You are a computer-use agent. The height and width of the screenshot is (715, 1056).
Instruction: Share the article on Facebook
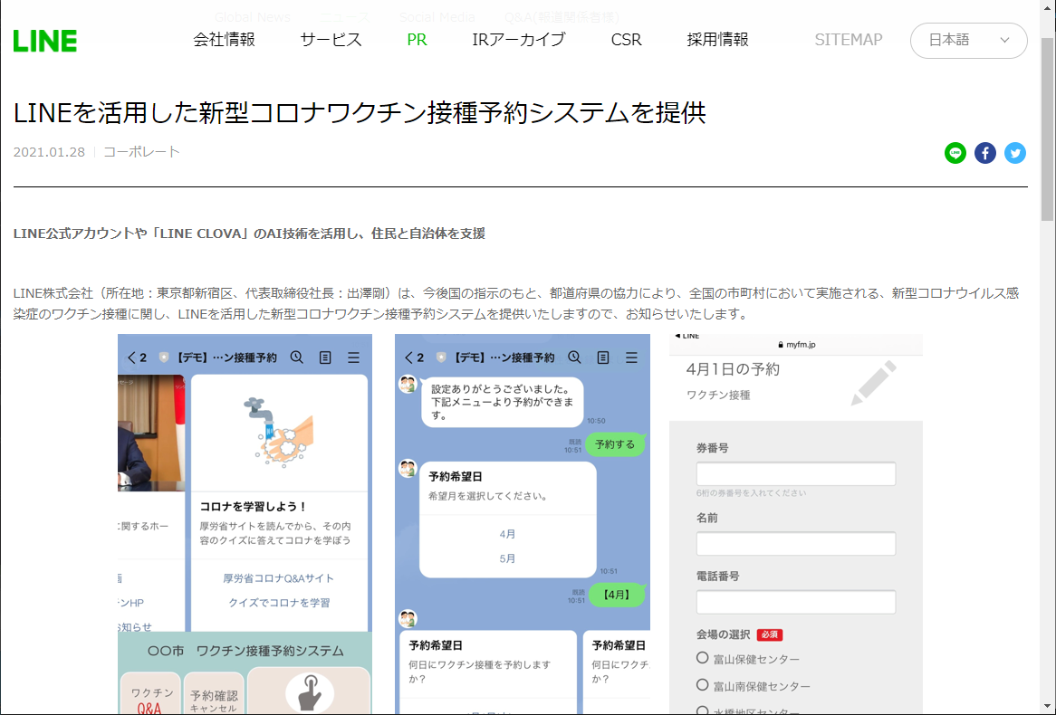click(984, 153)
